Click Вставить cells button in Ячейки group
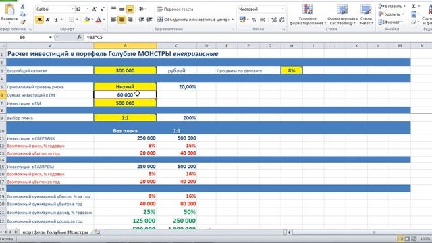Image resolution: width=432 pixels, height=243 pixels. pyautogui.click(x=391, y=6)
